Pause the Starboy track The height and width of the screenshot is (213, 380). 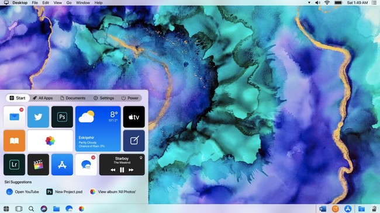tap(122, 170)
